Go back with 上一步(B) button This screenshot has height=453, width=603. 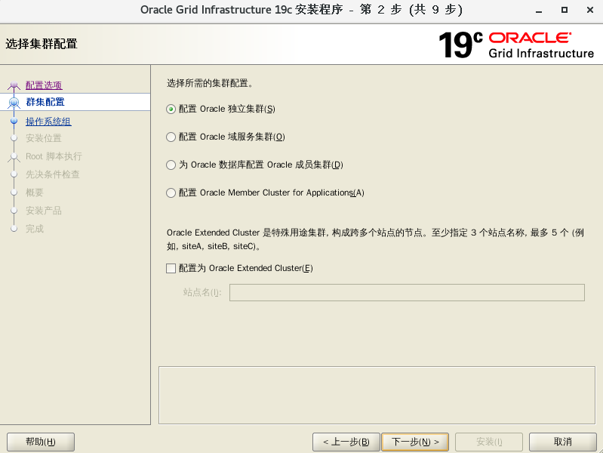[x=346, y=442]
